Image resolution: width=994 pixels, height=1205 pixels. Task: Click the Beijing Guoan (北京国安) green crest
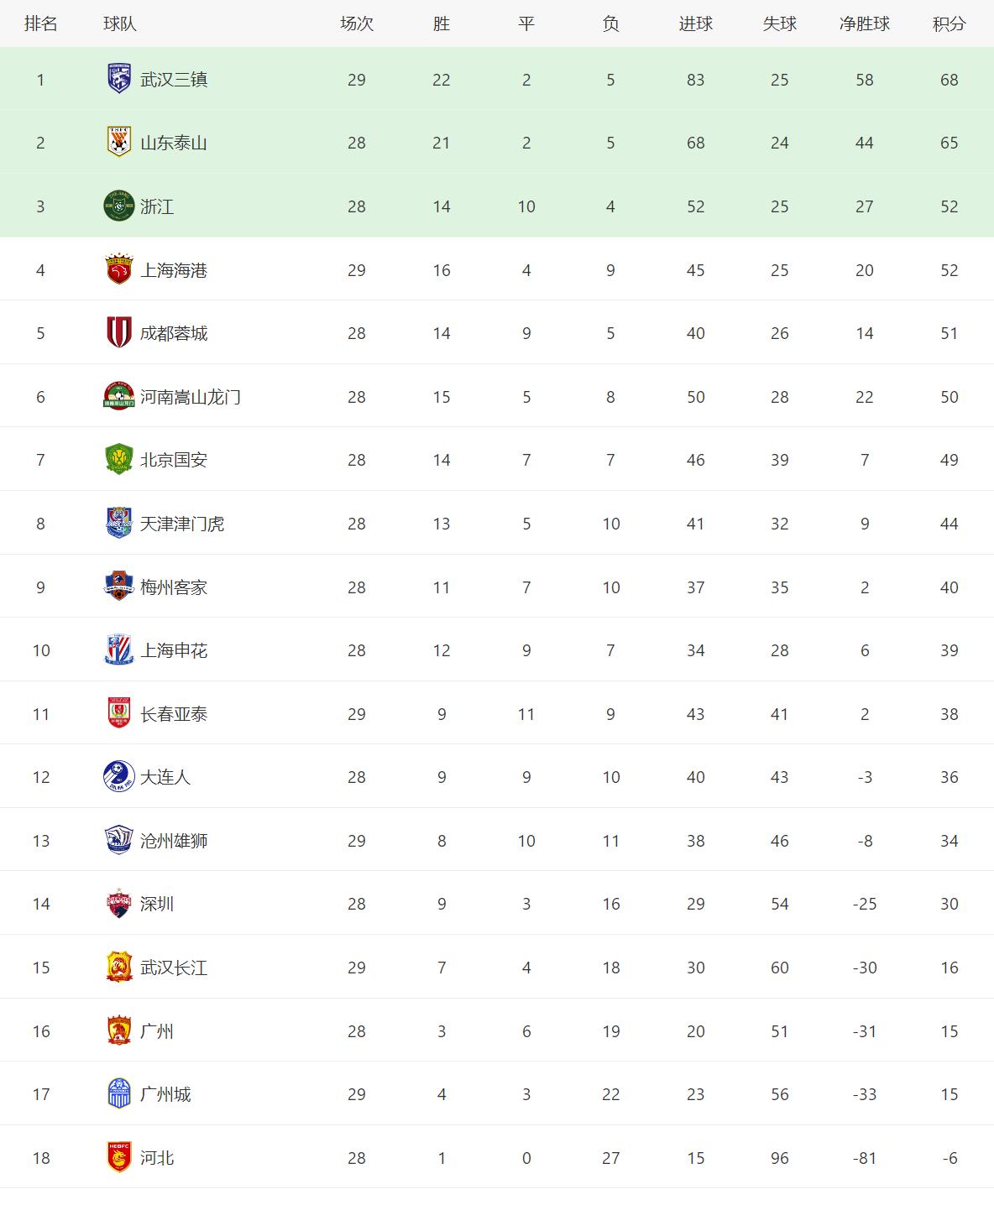[119, 460]
